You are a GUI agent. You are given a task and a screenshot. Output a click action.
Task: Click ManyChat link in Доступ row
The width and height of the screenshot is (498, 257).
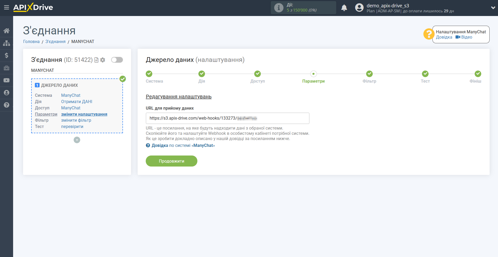71,108
